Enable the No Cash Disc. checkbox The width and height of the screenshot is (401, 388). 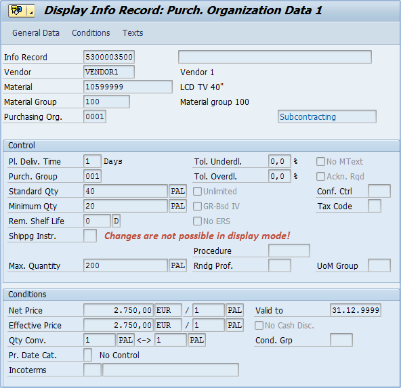click(x=259, y=326)
